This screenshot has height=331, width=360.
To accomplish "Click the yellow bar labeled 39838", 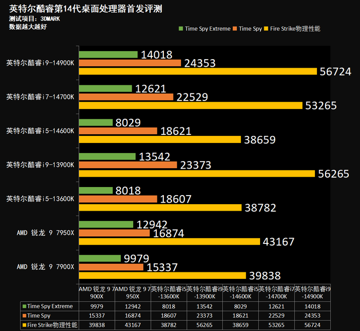I will [162, 276].
